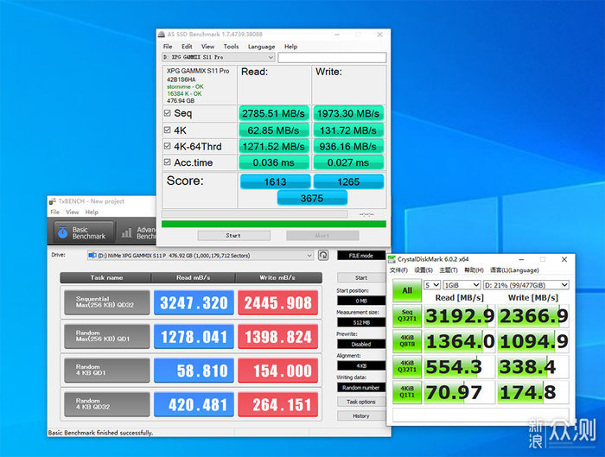The width and height of the screenshot is (605, 457).
Task: Click the Random Max(256 KB) QD1 task button
Action: coord(107,336)
